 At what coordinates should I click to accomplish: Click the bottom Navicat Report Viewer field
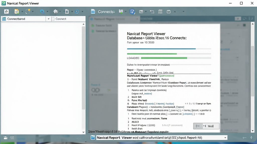pyautogui.click(x=162, y=138)
